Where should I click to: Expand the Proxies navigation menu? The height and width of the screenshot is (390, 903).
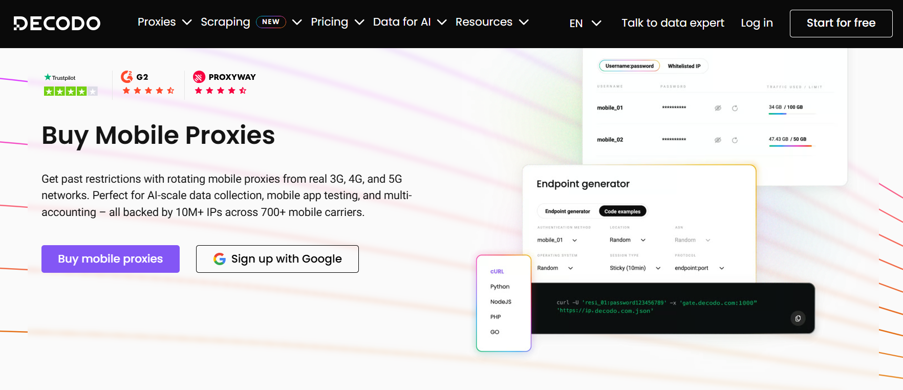pyautogui.click(x=164, y=22)
